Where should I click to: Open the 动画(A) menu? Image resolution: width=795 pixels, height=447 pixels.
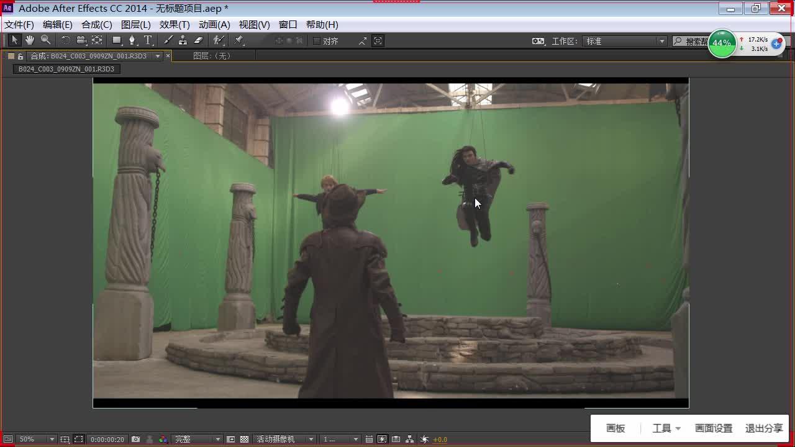click(214, 24)
